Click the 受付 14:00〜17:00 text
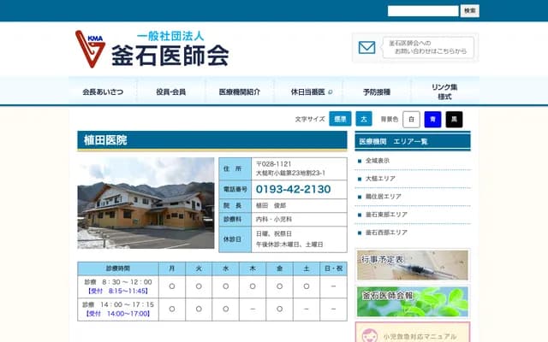Screen dimensions: 548x342 [118, 314]
